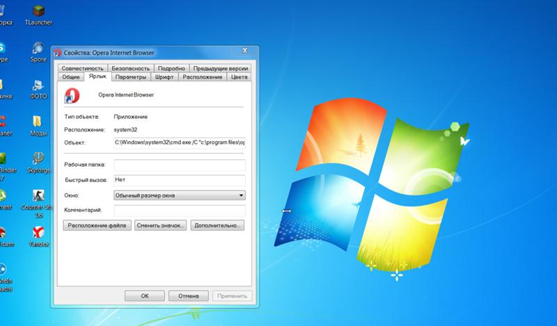Image resolution: width=557 pixels, height=326 pixels.
Task: Close the Opera properties dialog
Action: click(x=245, y=51)
